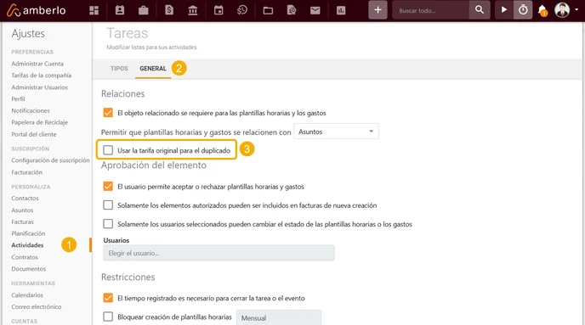Open the Asuntos dropdown

[x=336, y=132]
